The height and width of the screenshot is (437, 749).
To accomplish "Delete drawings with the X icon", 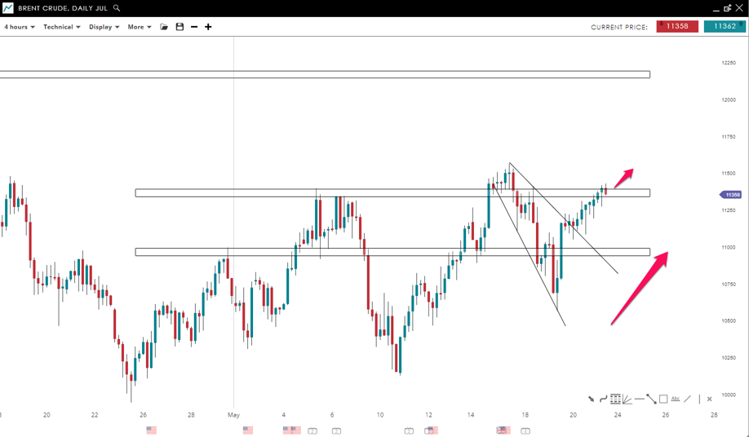I will [x=709, y=399].
